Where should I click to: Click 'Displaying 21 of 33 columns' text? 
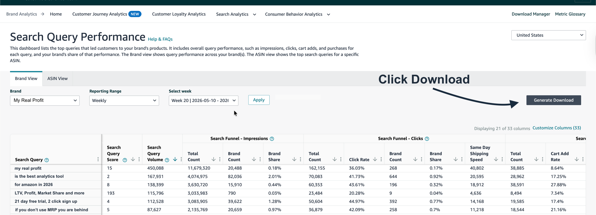click(x=502, y=128)
